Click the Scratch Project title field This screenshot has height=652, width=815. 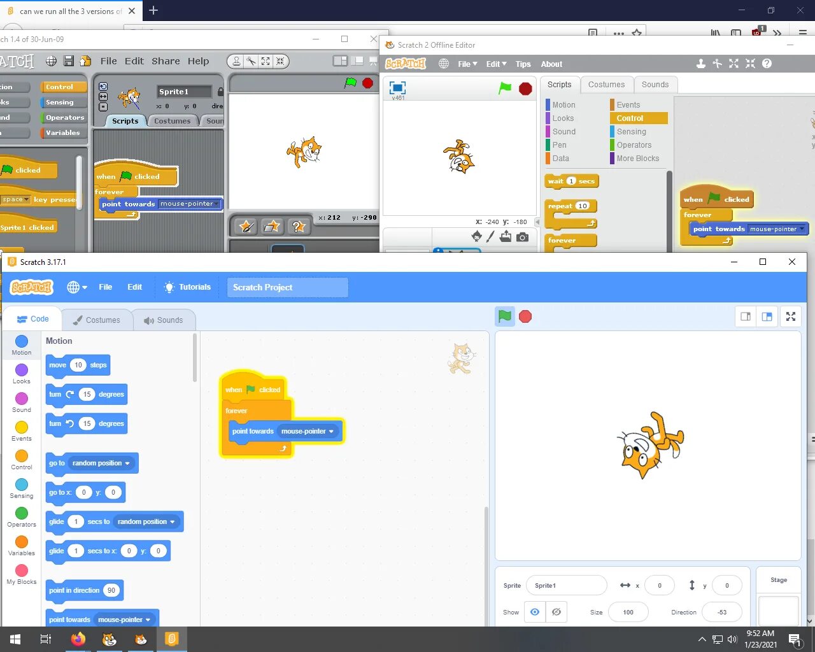click(x=287, y=287)
